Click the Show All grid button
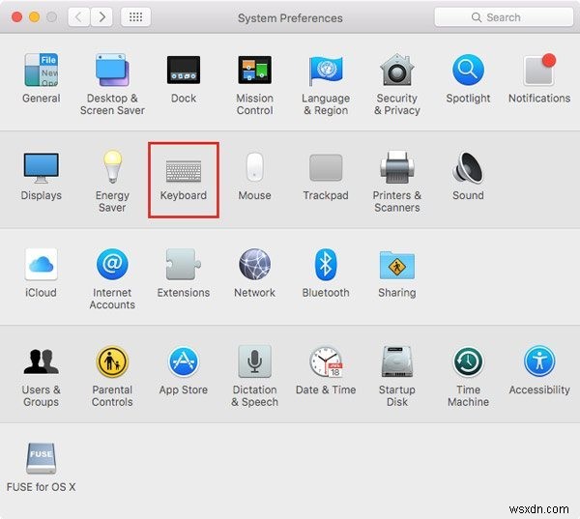Screen dimensions: 580x519 coord(135,17)
